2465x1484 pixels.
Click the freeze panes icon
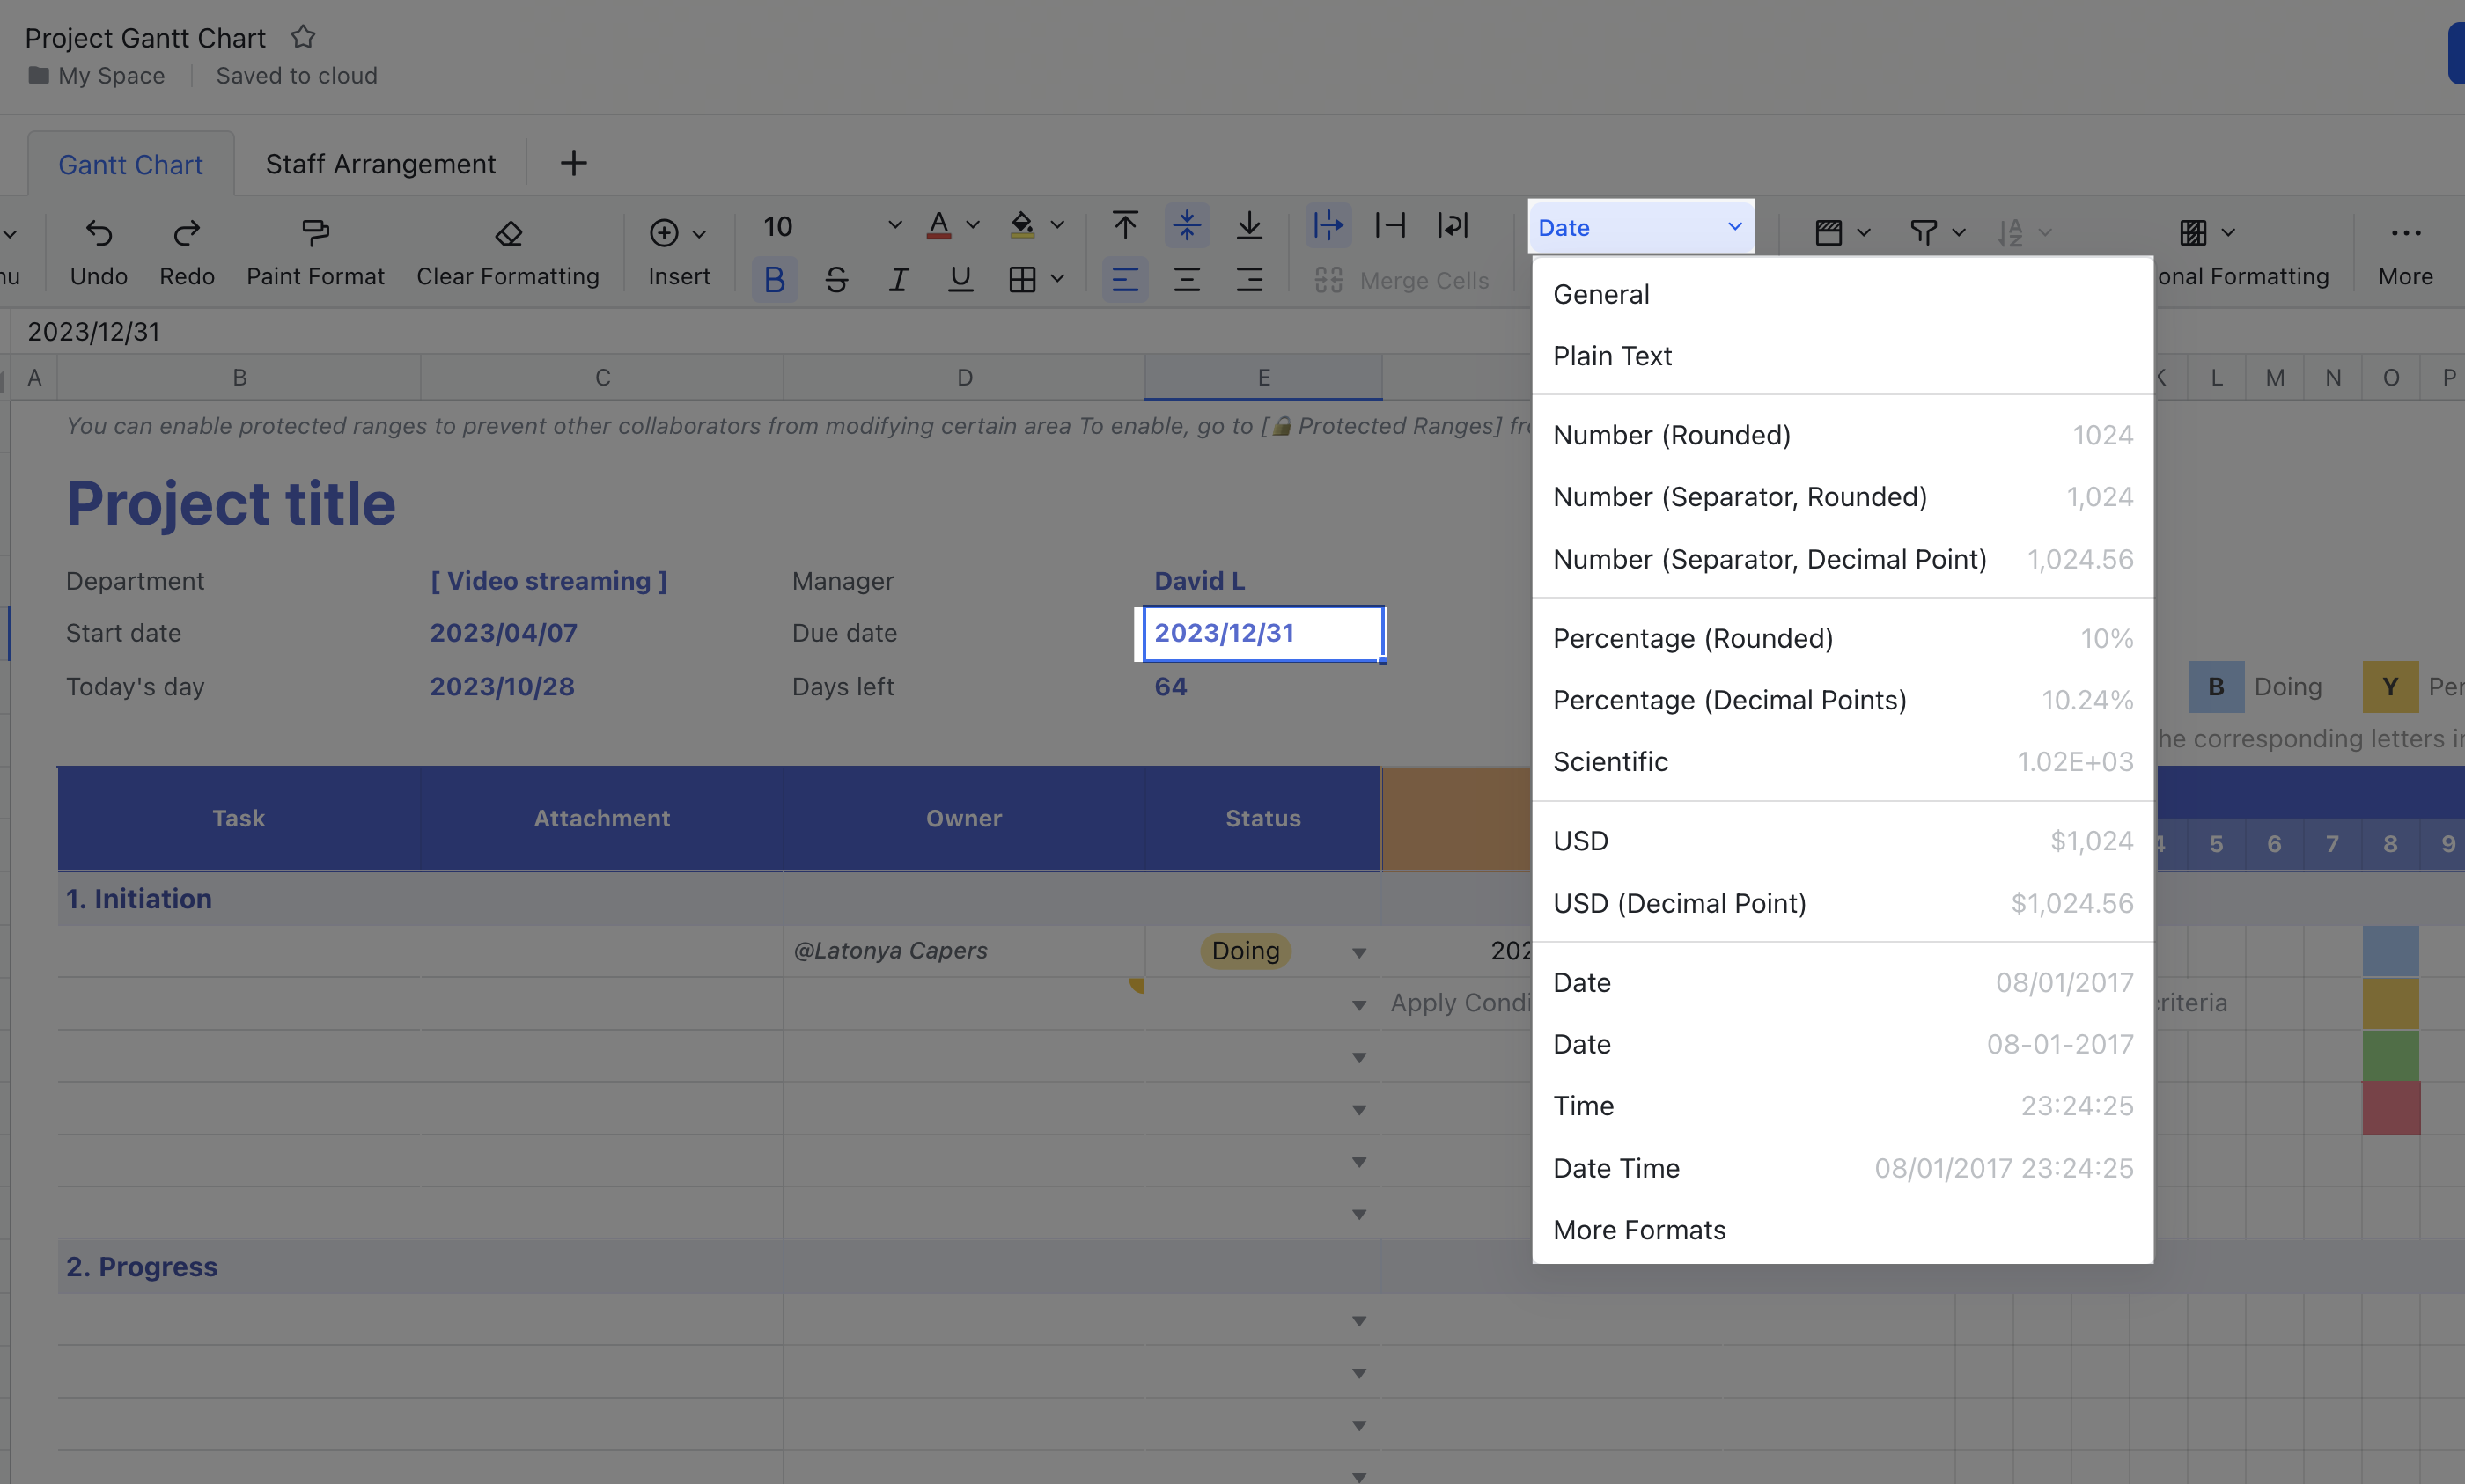1828,233
